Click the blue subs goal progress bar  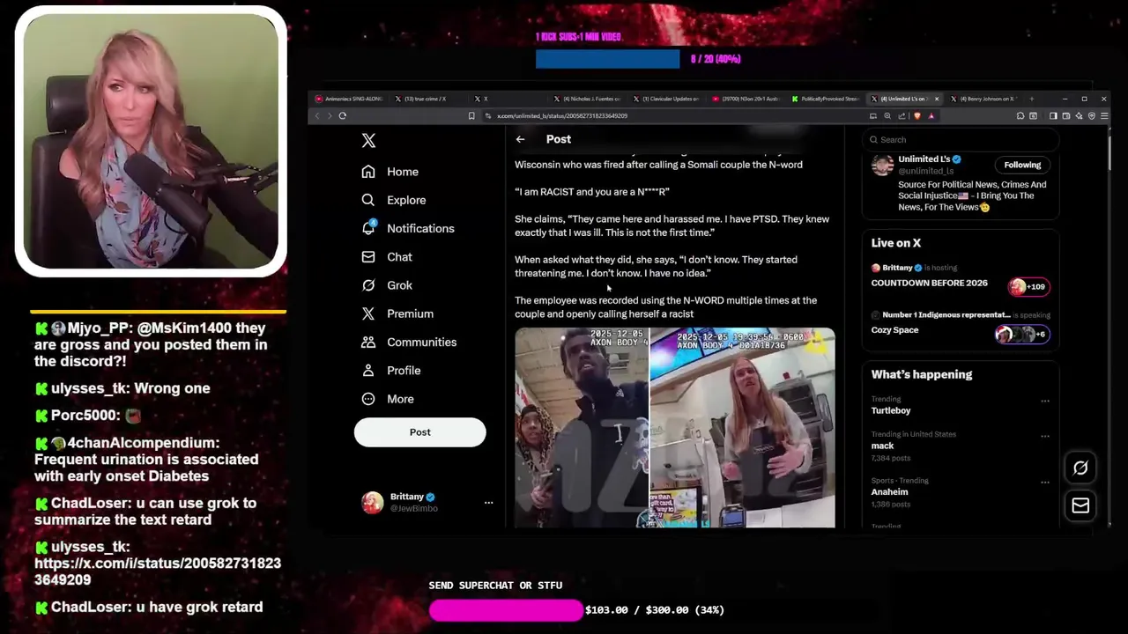click(607, 59)
